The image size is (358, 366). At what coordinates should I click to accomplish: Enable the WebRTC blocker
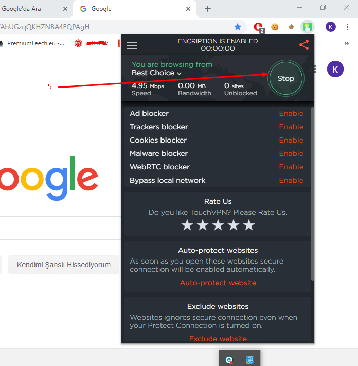point(291,167)
